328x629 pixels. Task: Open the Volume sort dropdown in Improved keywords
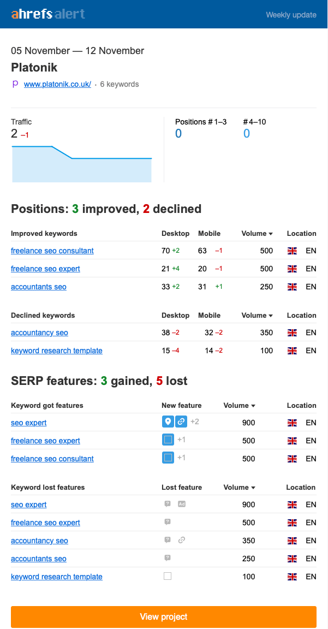(x=257, y=233)
